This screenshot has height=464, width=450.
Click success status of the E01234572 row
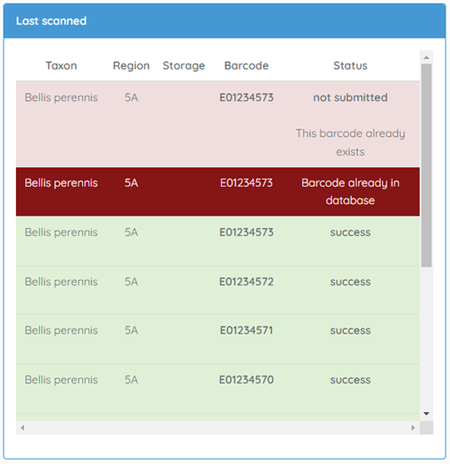pos(350,282)
